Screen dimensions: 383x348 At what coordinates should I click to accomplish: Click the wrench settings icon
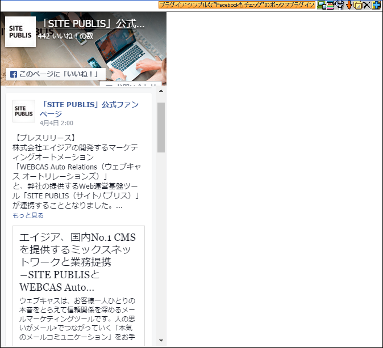(340, 5)
